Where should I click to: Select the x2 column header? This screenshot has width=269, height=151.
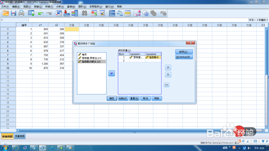coord(56,25)
